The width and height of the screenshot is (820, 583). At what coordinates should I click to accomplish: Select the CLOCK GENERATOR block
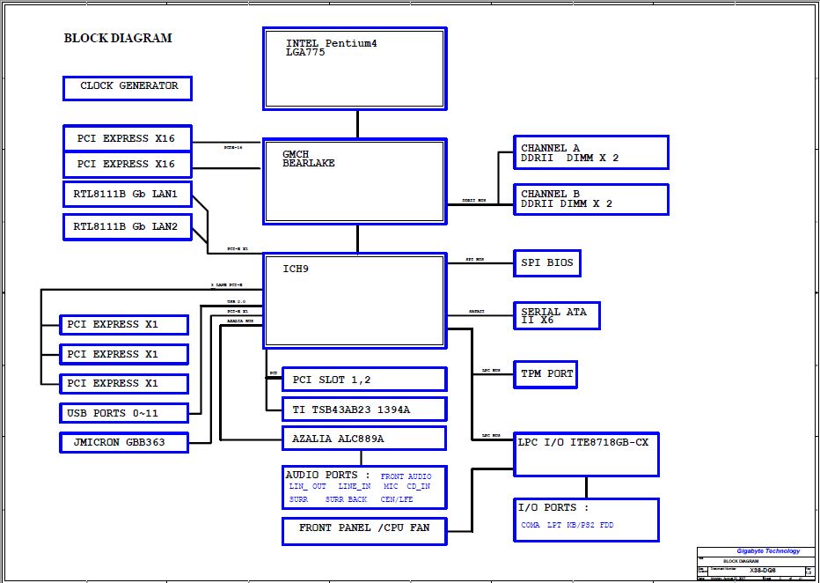[x=128, y=88]
